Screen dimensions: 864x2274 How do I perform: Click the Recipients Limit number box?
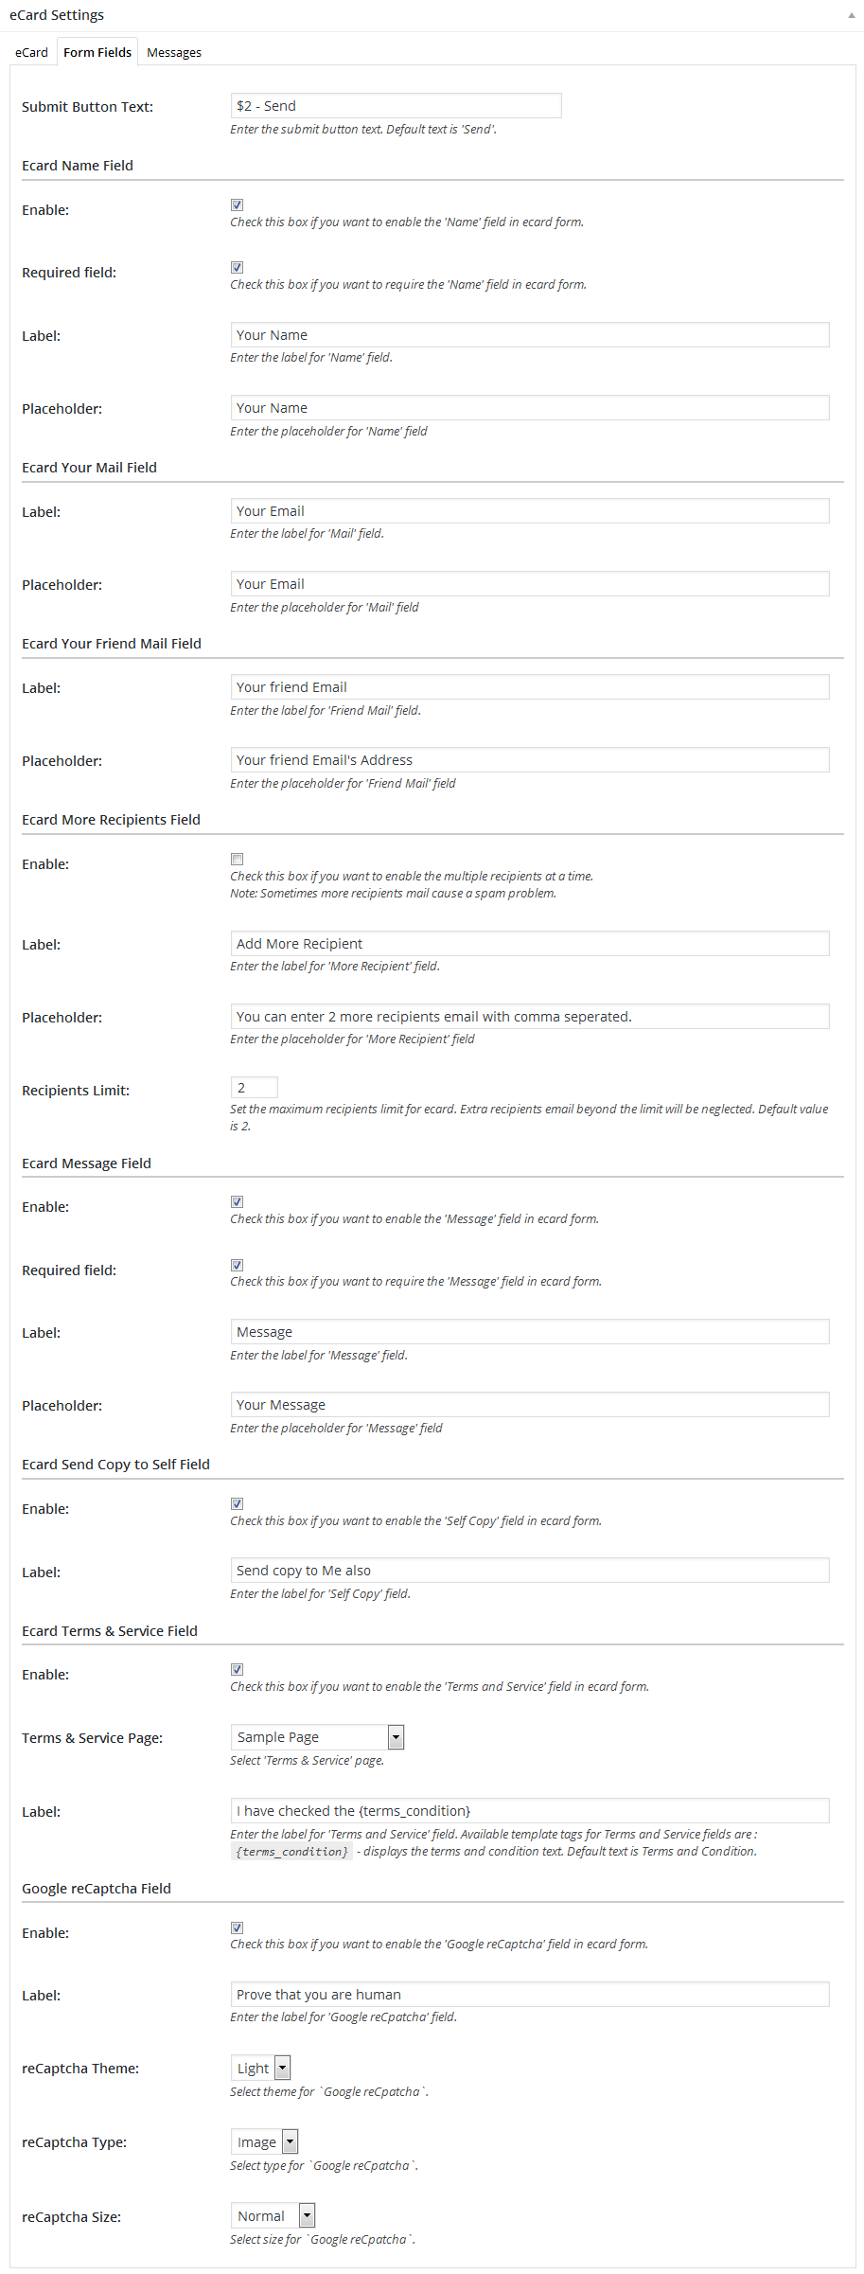pyautogui.click(x=254, y=1088)
